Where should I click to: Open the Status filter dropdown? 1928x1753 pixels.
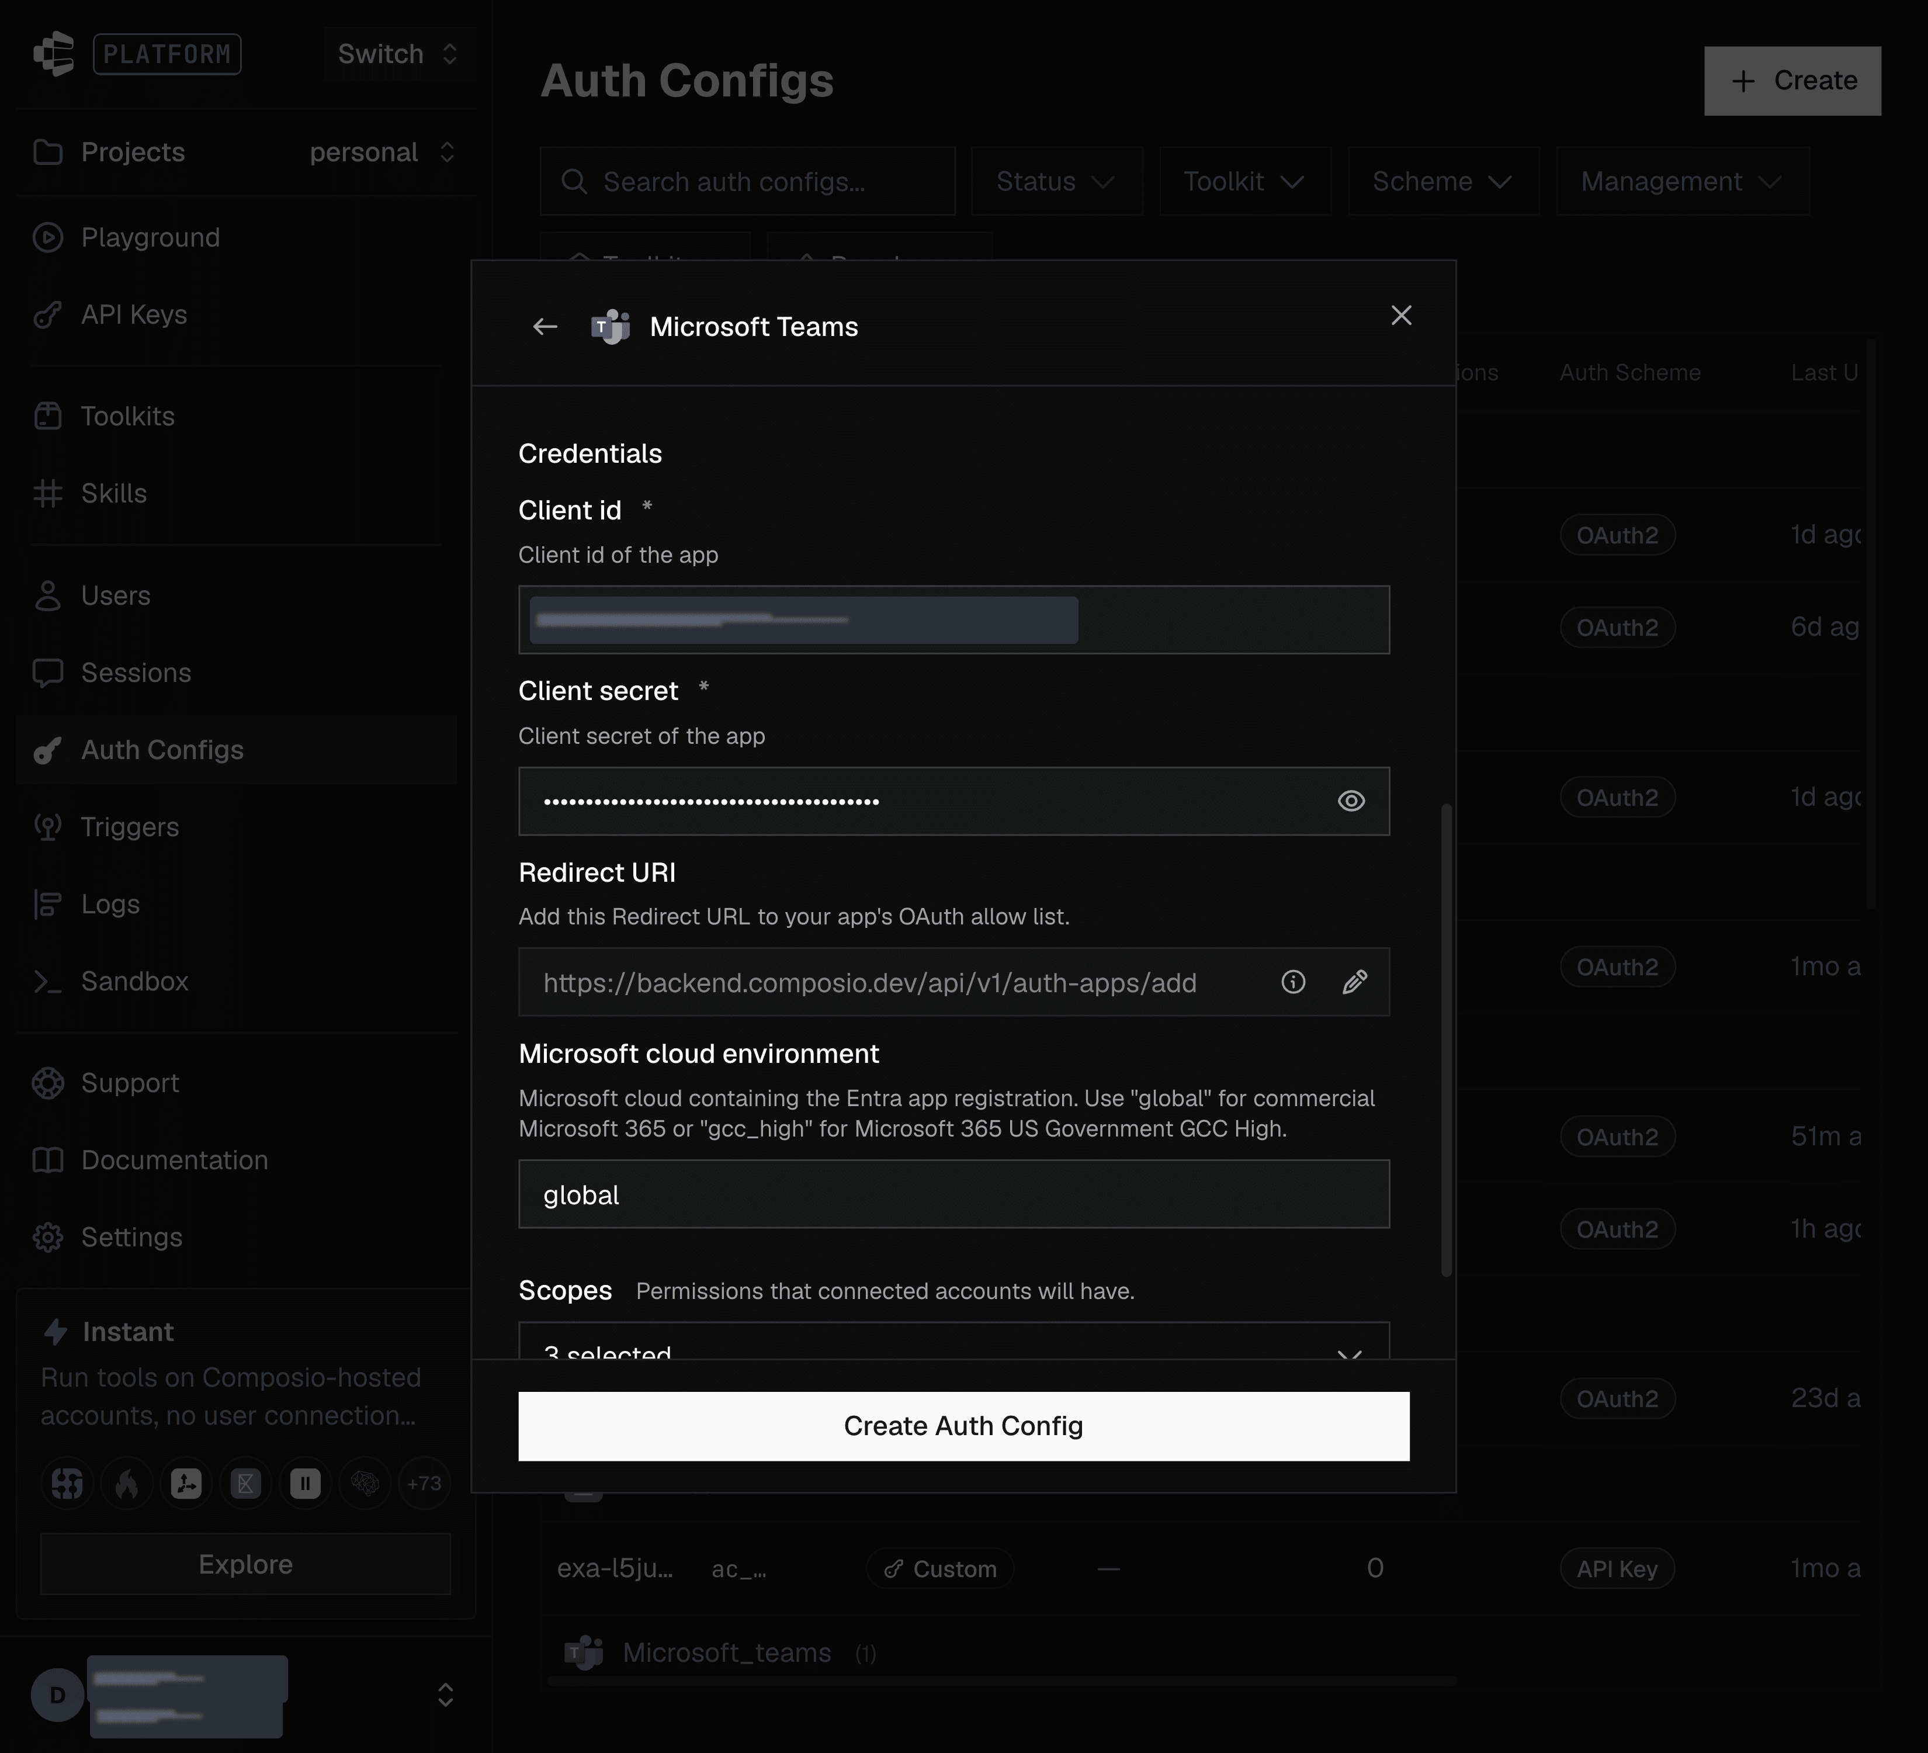coord(1057,182)
